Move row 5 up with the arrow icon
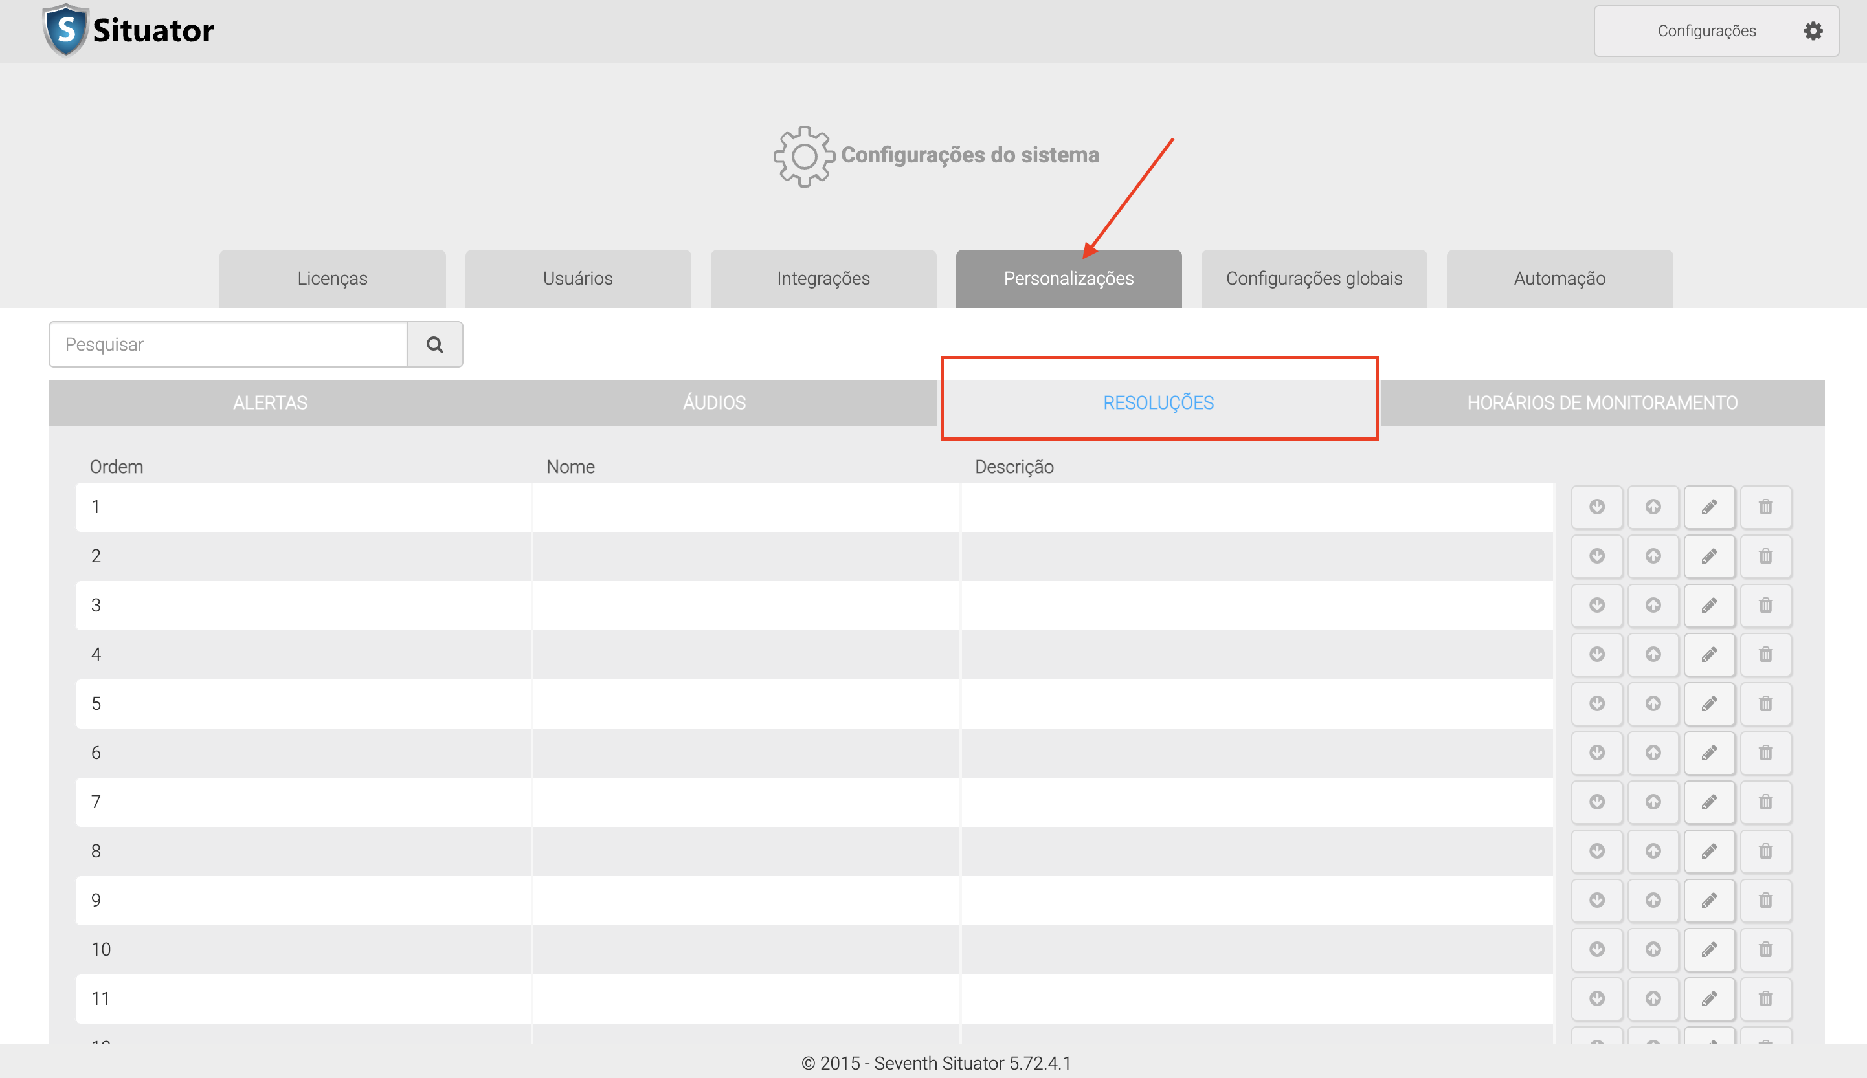The image size is (1867, 1078). point(1652,703)
